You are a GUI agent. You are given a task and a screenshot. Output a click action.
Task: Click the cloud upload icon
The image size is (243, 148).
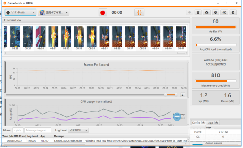point(207,13)
